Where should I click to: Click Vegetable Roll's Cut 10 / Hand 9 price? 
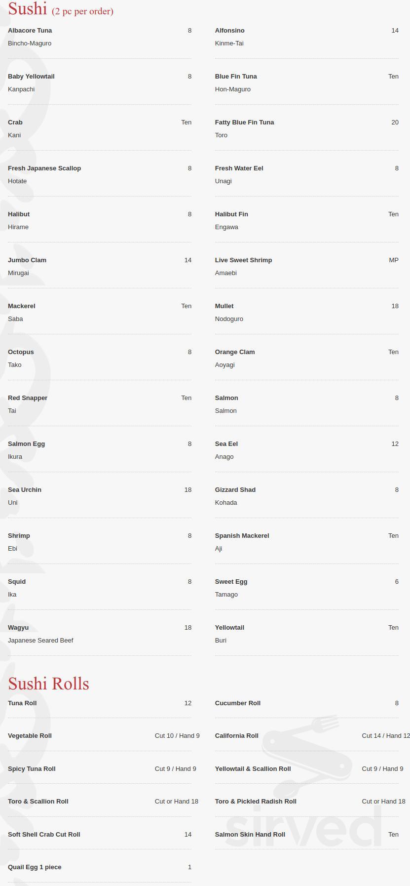(x=177, y=736)
